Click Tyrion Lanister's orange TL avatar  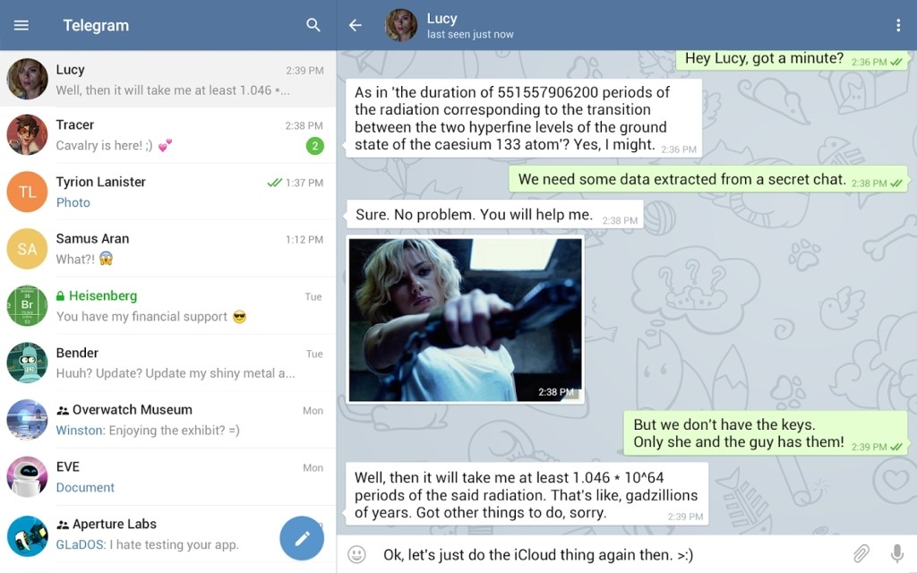click(27, 192)
